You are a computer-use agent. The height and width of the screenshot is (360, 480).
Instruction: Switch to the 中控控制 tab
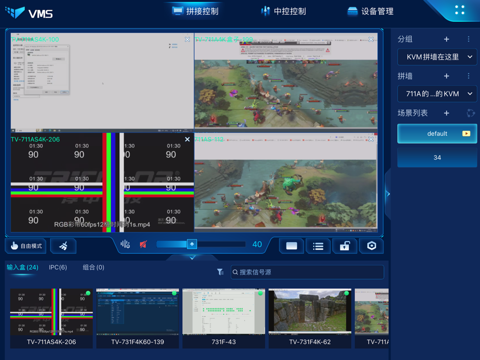coord(283,11)
